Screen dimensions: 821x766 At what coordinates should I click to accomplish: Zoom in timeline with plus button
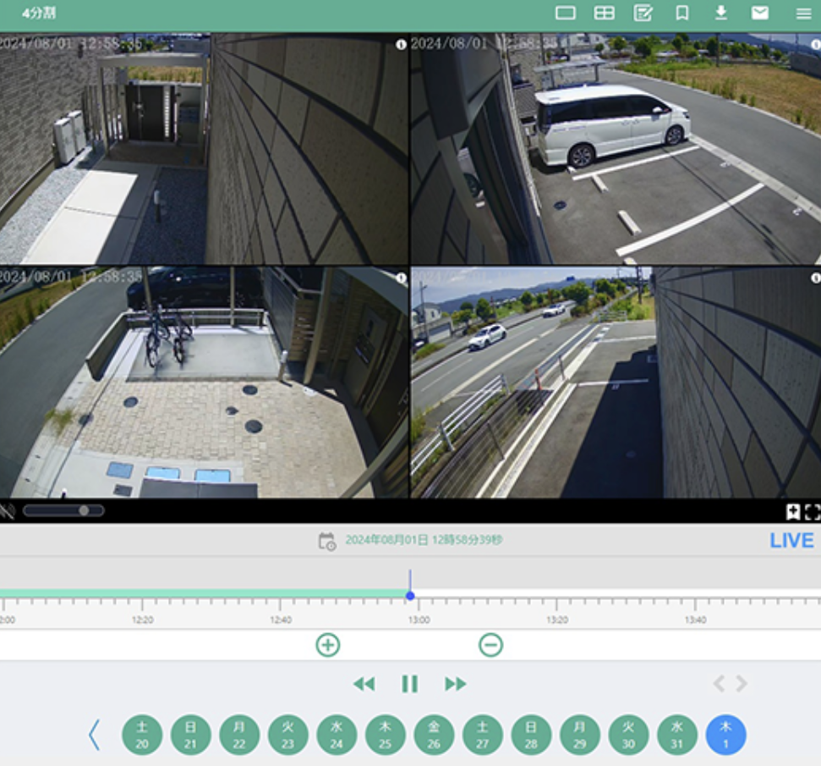coord(328,645)
